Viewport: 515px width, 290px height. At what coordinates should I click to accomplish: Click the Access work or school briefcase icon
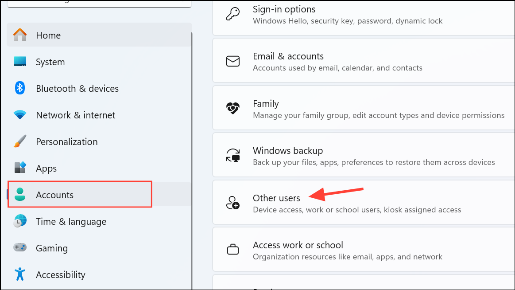coord(233,250)
